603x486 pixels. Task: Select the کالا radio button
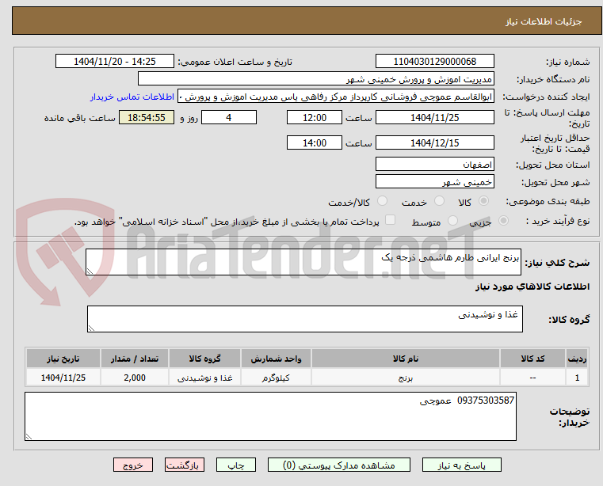pyautogui.click(x=483, y=201)
